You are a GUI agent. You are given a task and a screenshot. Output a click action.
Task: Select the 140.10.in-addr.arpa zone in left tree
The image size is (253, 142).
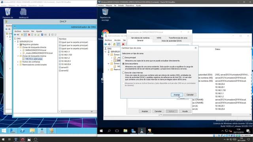[x=34, y=59]
